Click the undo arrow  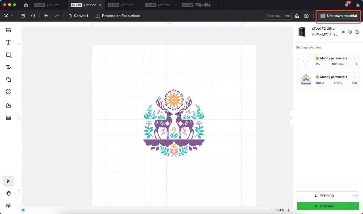pyautogui.click(x=46, y=16)
